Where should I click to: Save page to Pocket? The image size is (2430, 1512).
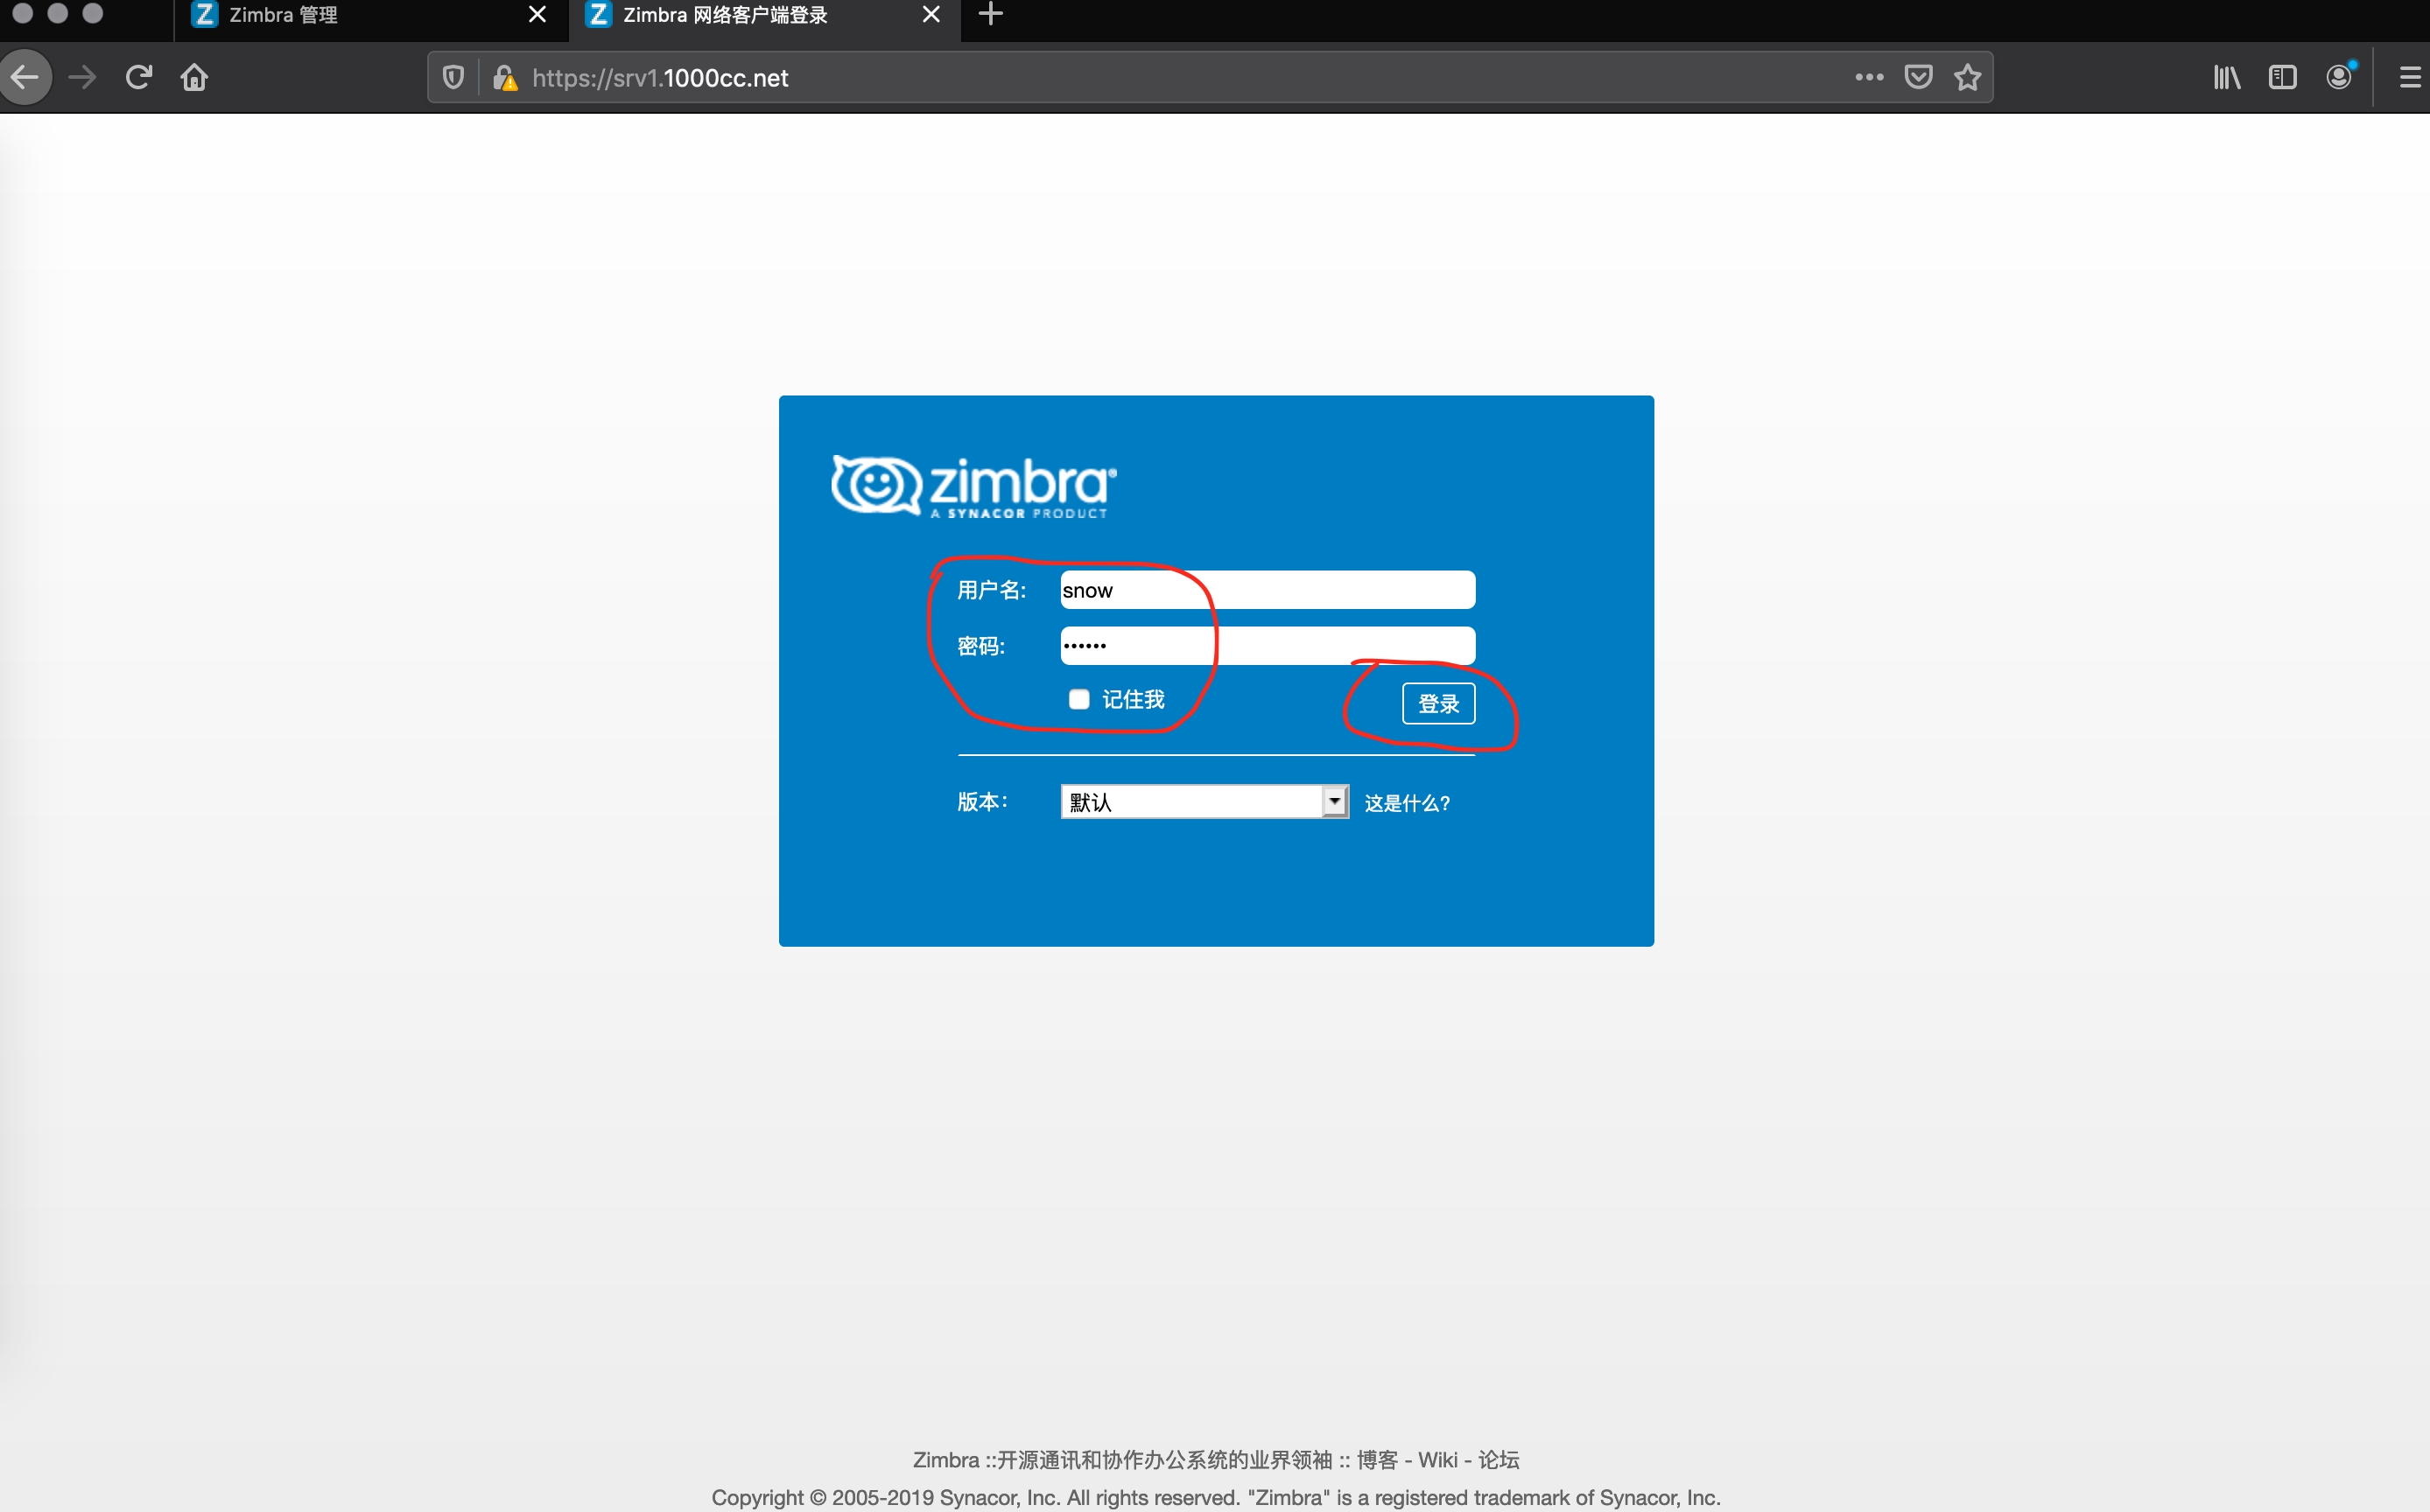point(1918,77)
